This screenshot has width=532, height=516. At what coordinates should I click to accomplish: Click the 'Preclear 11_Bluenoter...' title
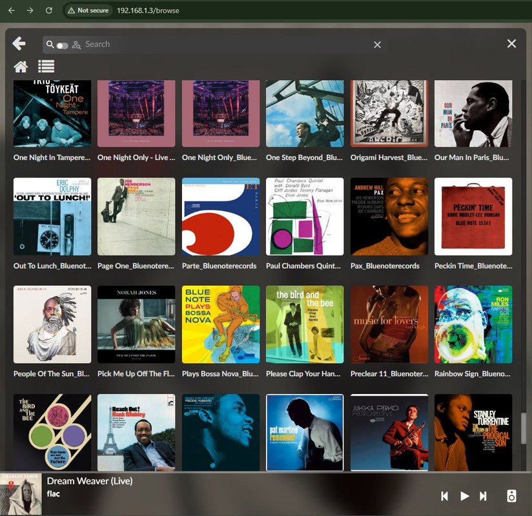tap(389, 373)
